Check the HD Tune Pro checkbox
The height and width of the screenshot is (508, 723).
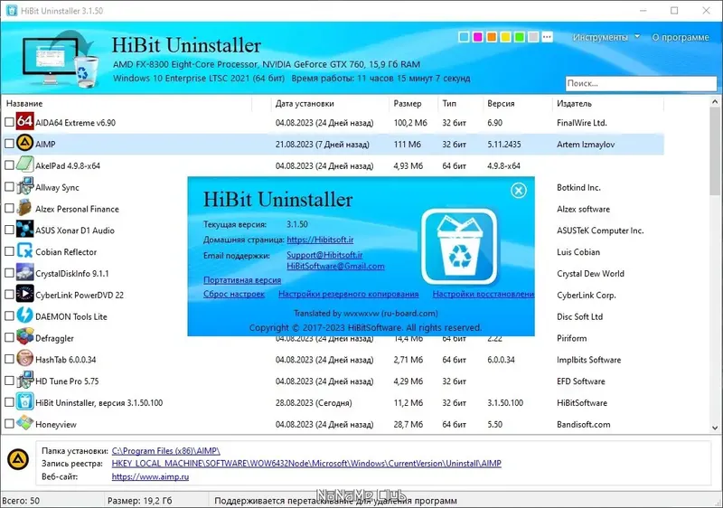pyautogui.click(x=9, y=381)
